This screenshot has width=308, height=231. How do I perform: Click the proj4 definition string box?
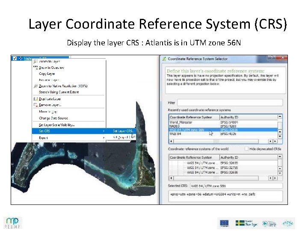(225, 196)
